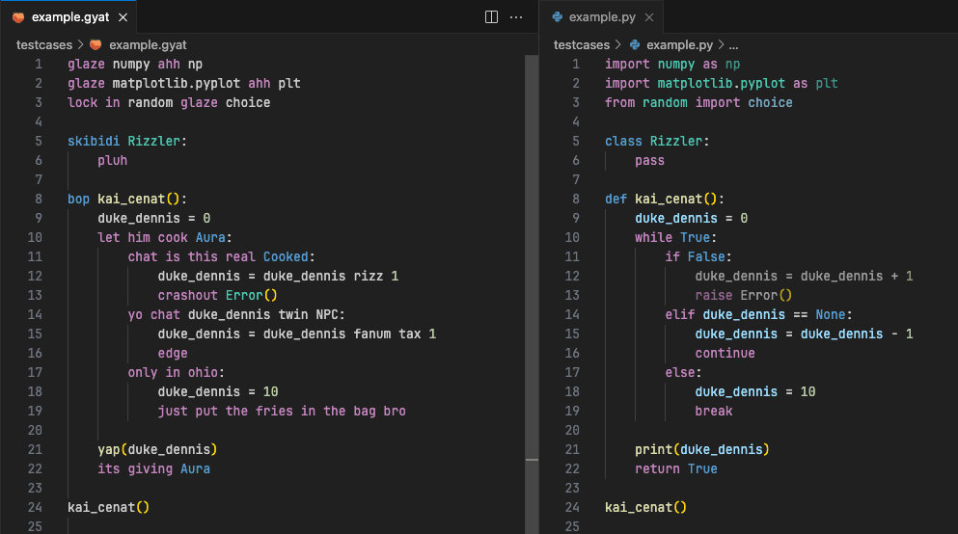Click 'kai_cenat()' call on line 24 of example.py
Image resolution: width=958 pixels, height=534 pixels.
tap(645, 507)
